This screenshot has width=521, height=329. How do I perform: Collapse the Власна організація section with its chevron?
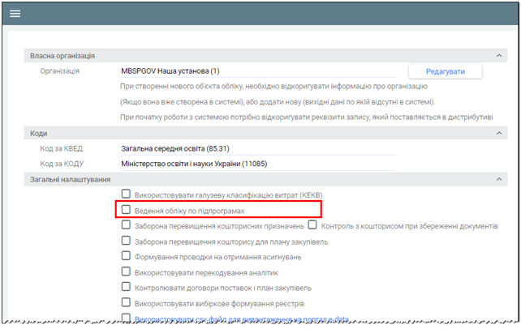tap(500, 55)
